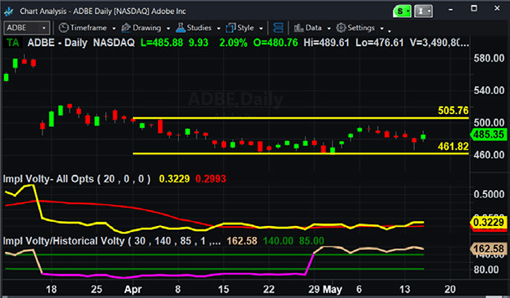Open the Data menu label
The image size is (510, 298).
pos(313,28)
